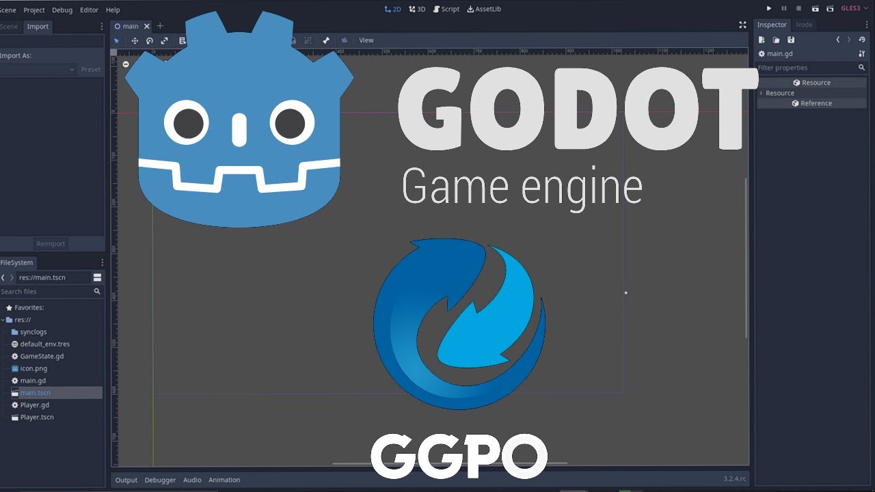Click the Preset button
The height and width of the screenshot is (492, 875).
pos(91,69)
